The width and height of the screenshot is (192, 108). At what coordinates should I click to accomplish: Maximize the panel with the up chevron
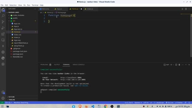pos(186,65)
